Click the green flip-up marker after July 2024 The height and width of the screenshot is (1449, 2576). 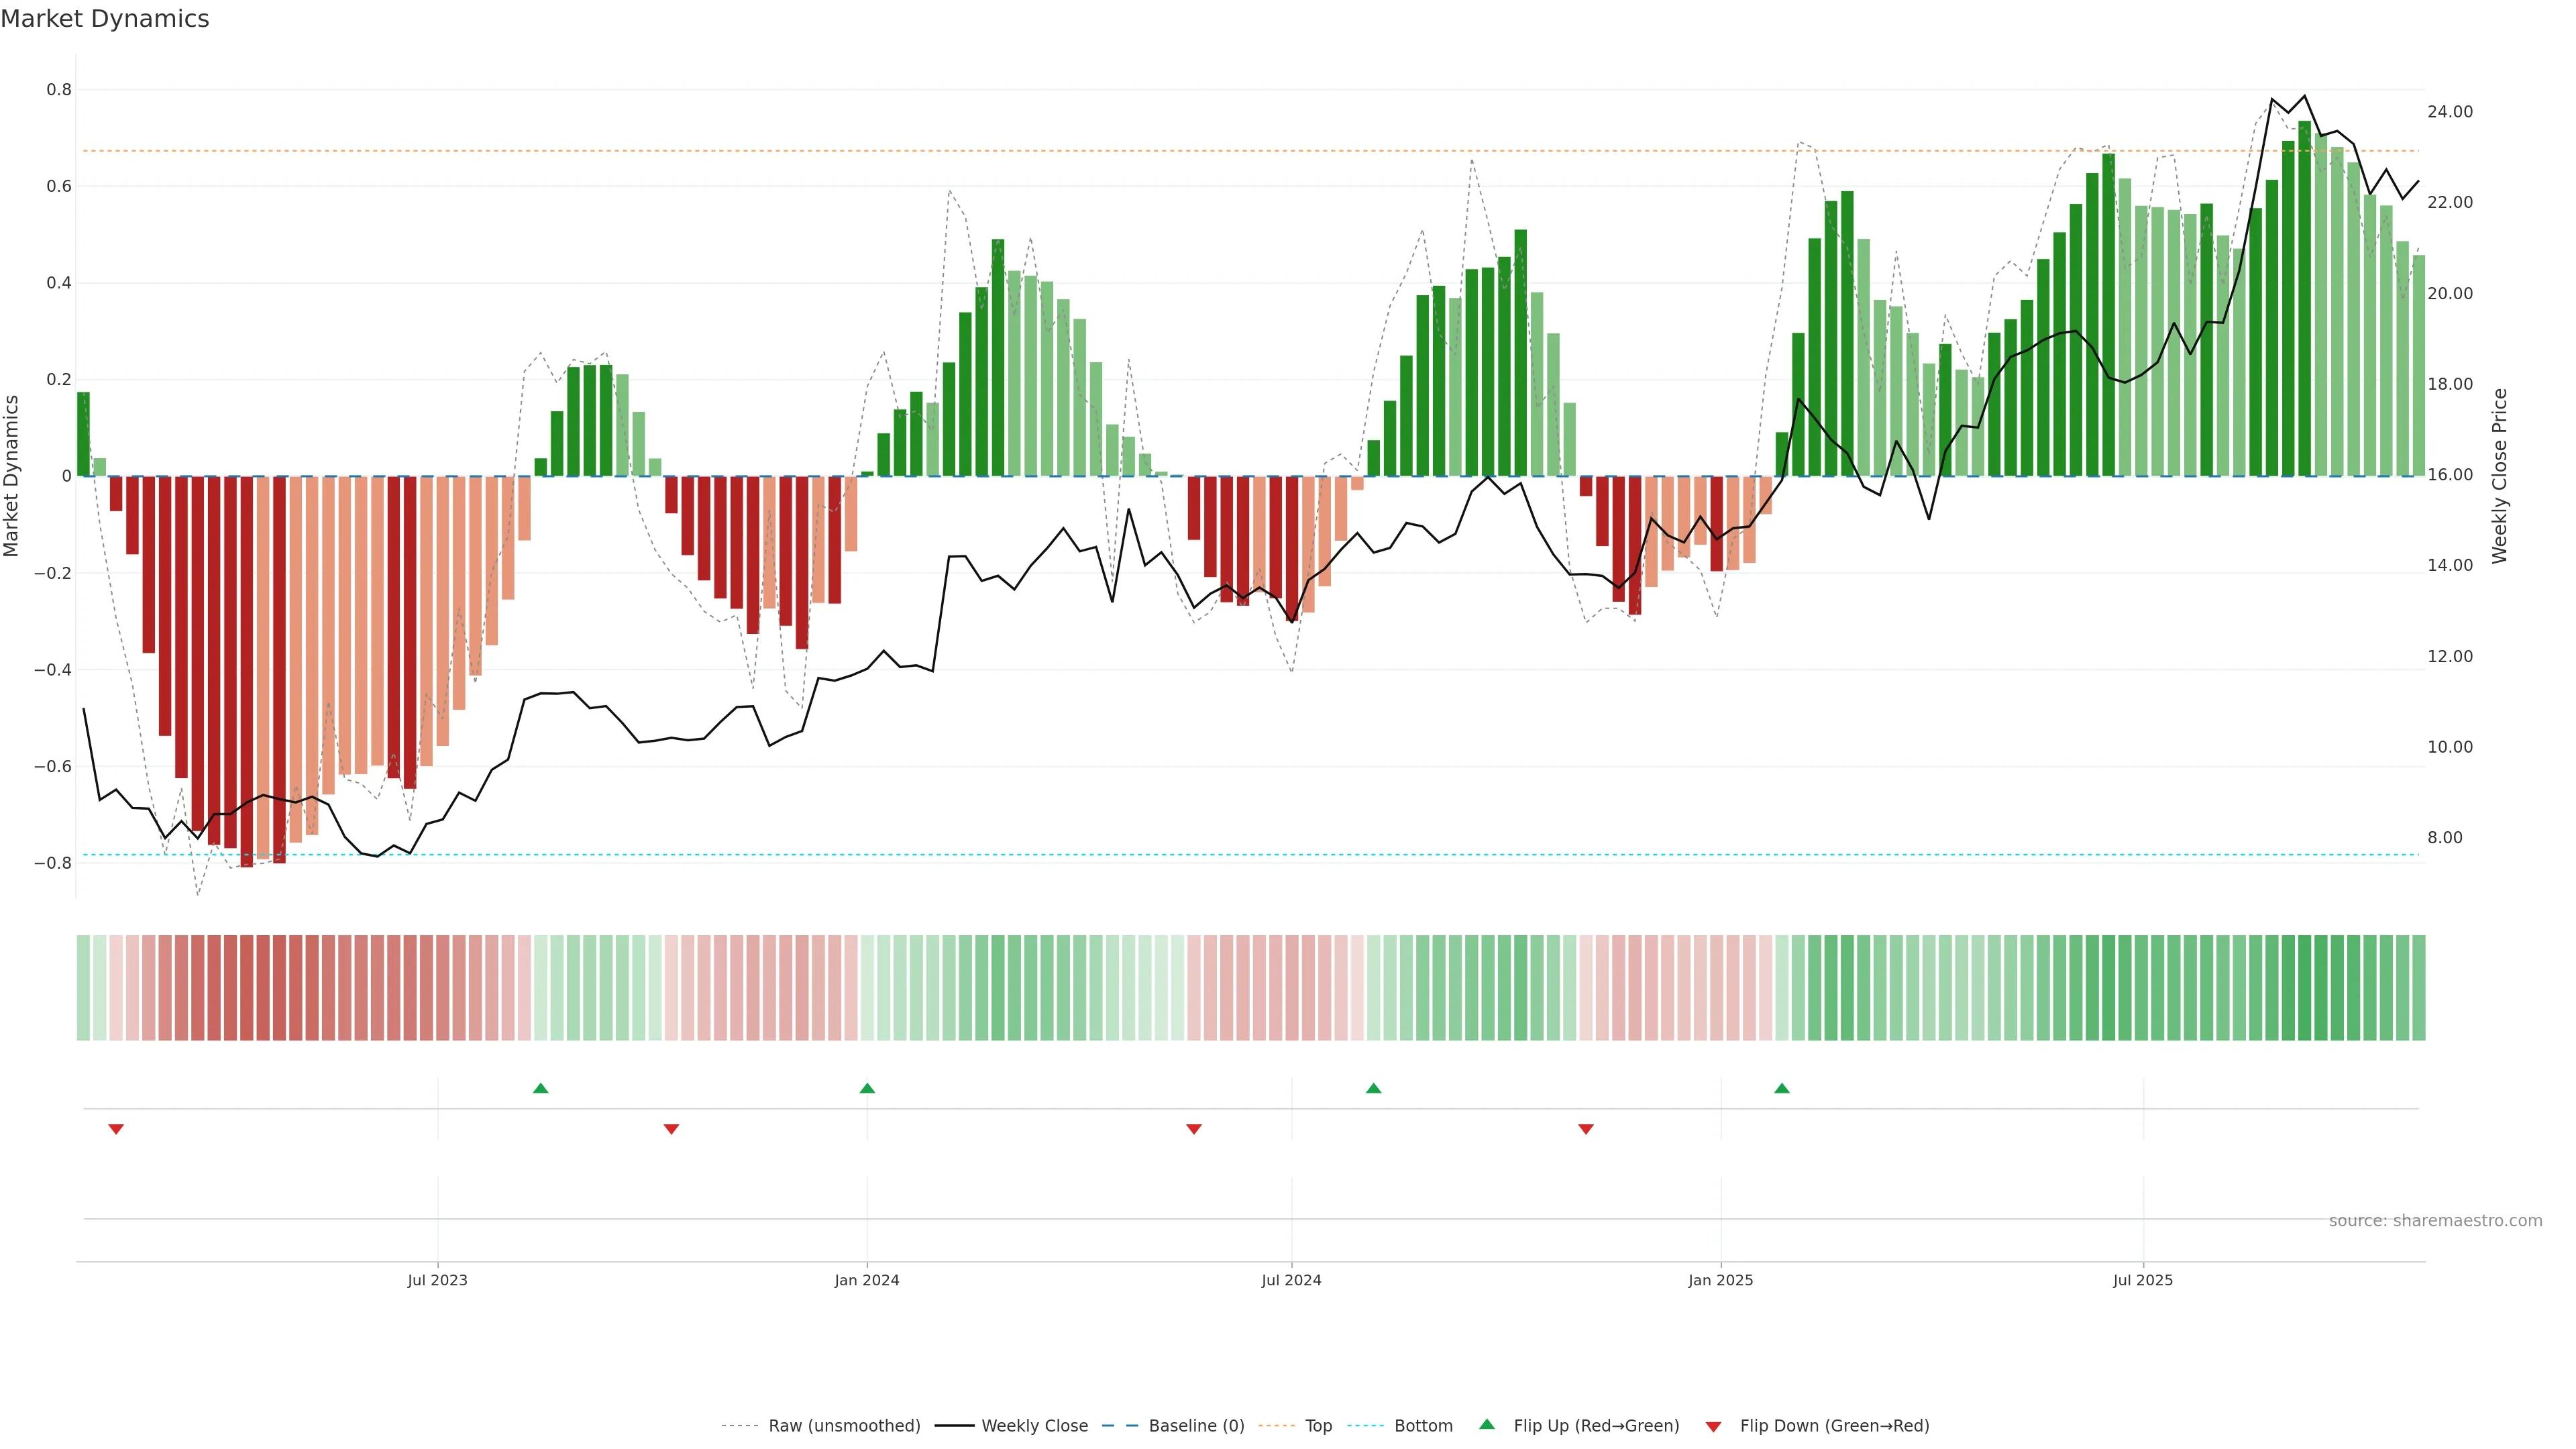(x=1373, y=1088)
